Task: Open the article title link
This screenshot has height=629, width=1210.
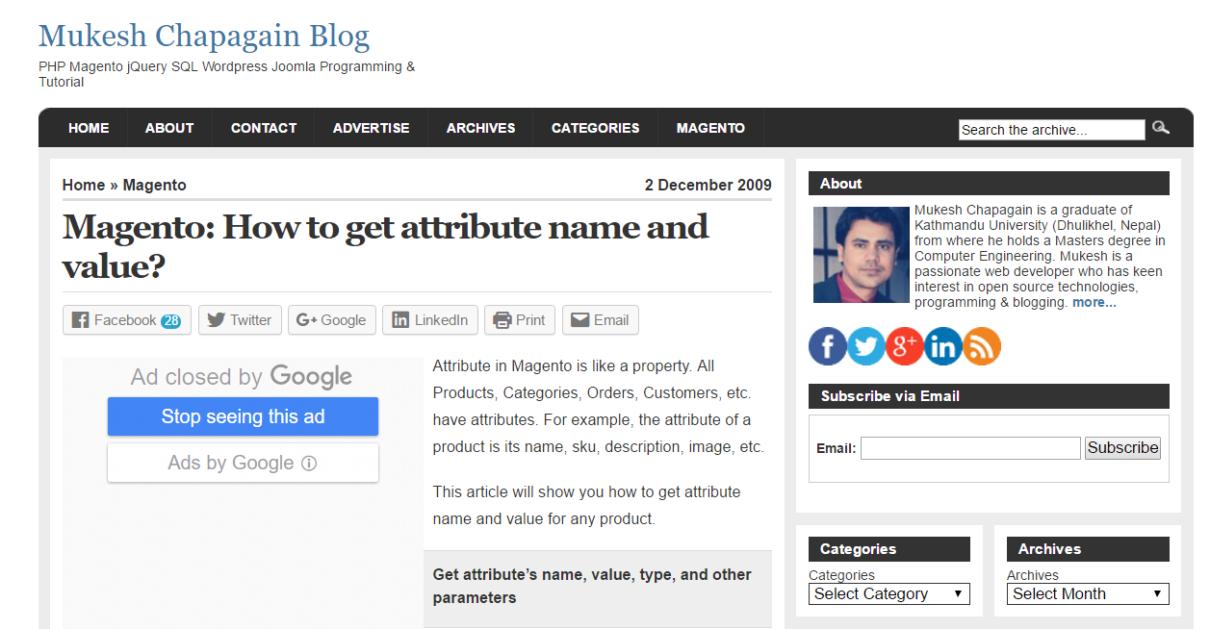Action: tap(385, 246)
